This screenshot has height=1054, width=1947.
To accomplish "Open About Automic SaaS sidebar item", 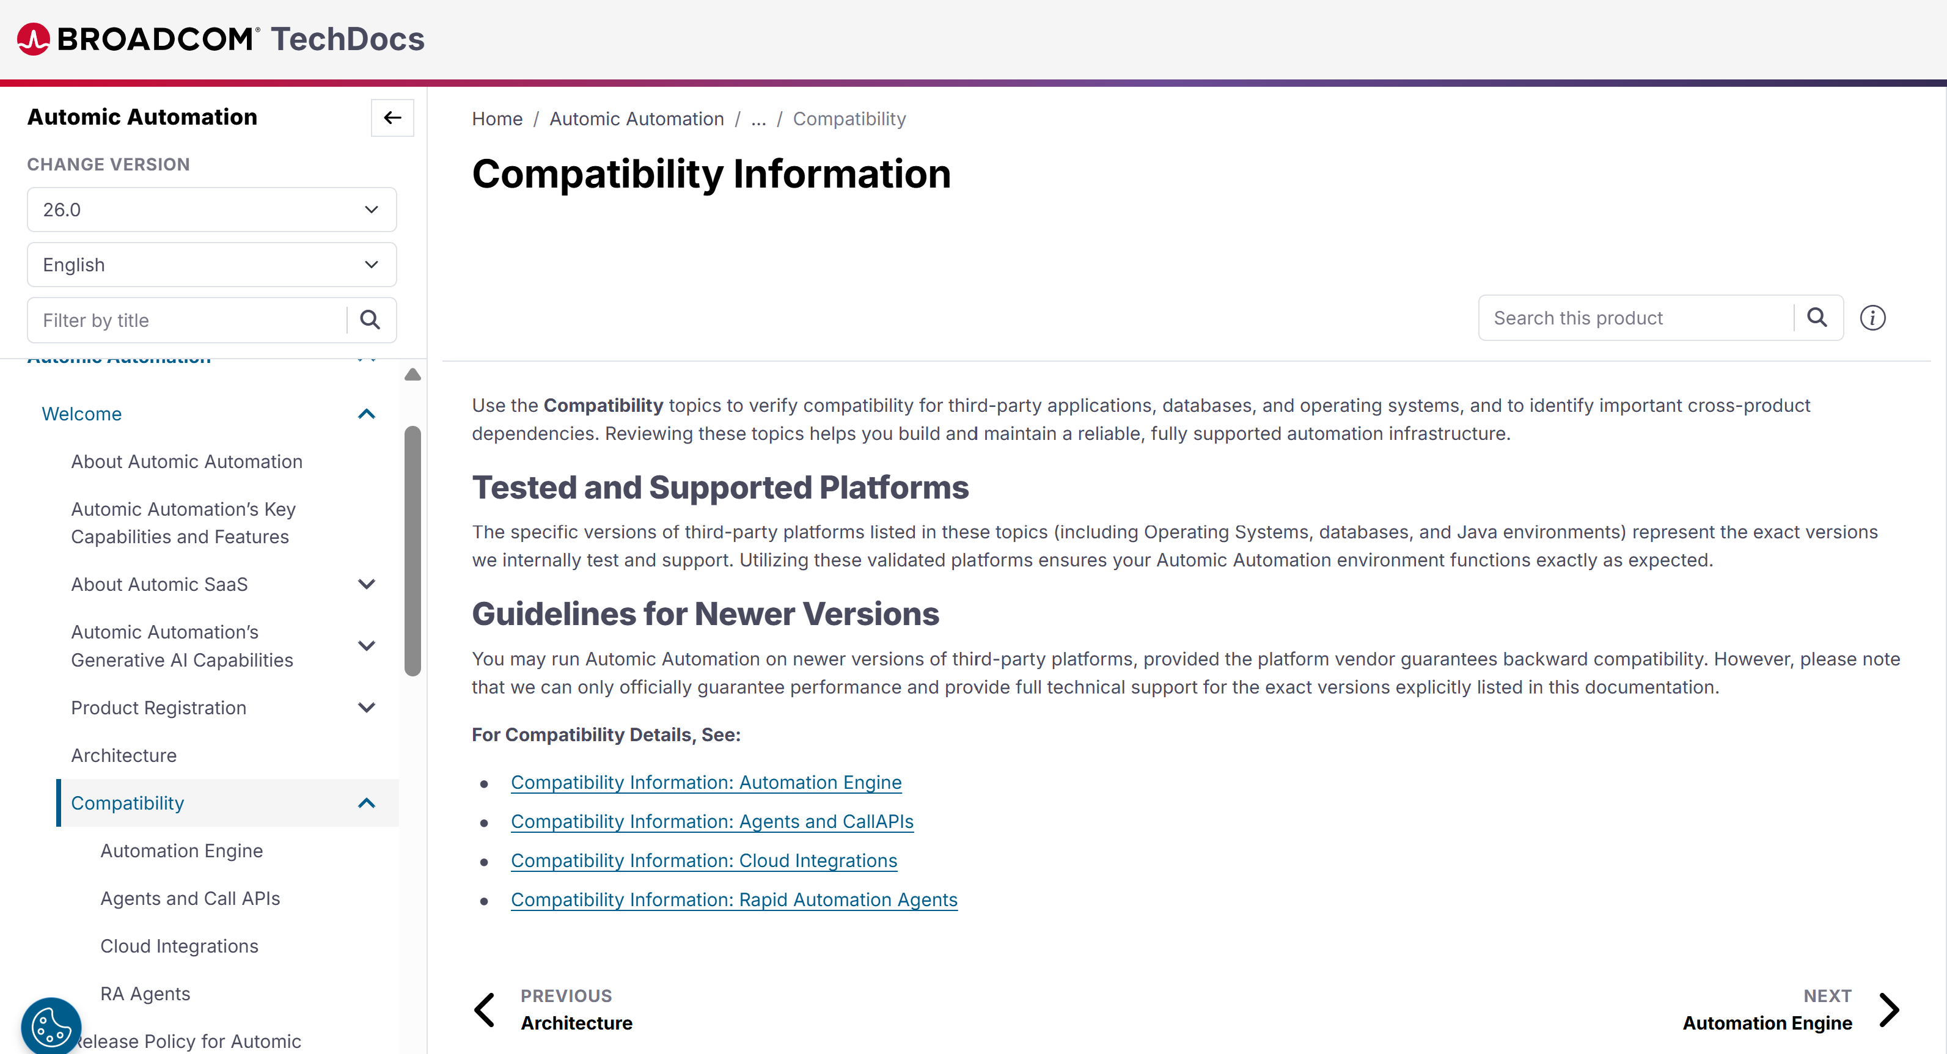I will click(159, 584).
